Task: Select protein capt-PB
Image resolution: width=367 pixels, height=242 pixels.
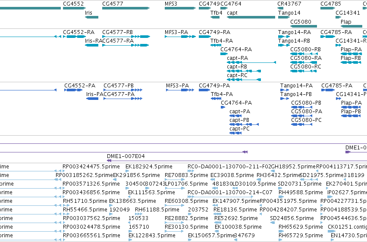Action: pyautogui.click(x=244, y=124)
